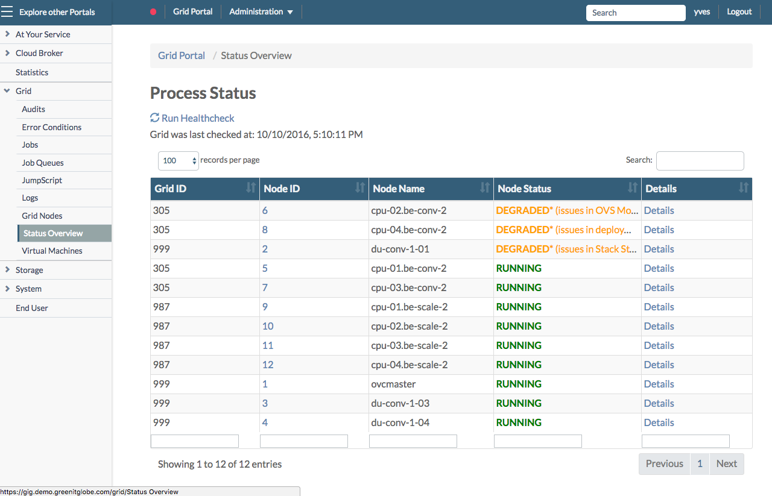Sort table by Details column arrows
The image size is (772, 496).
point(744,188)
